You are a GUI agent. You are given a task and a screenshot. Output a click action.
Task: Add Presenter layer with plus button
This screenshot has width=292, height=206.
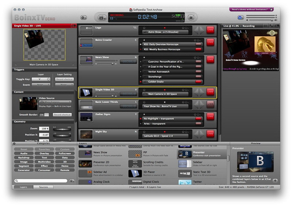(x=275, y=181)
